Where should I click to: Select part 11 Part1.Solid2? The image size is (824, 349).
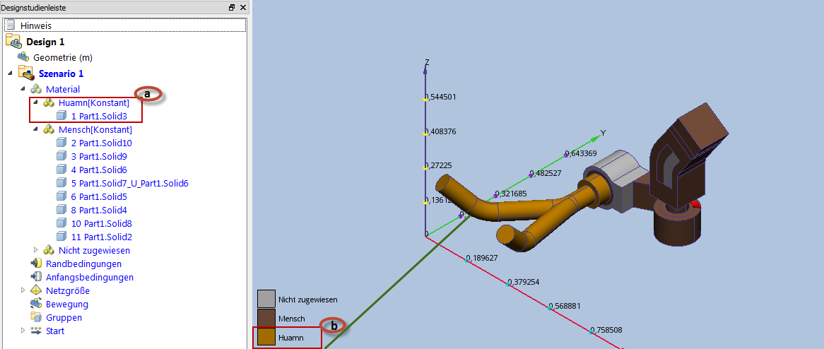click(102, 237)
